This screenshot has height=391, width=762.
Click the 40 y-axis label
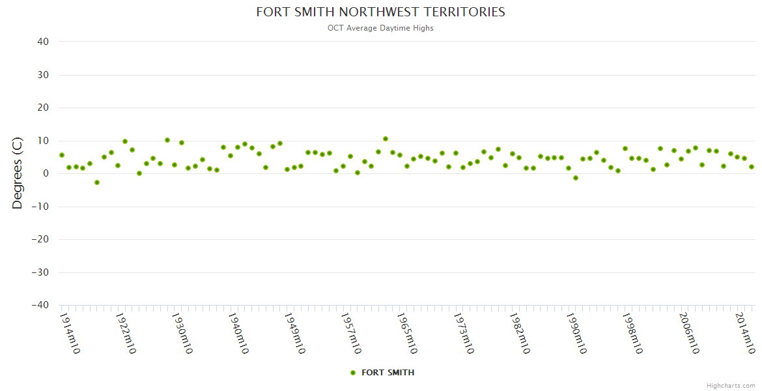pyautogui.click(x=43, y=42)
